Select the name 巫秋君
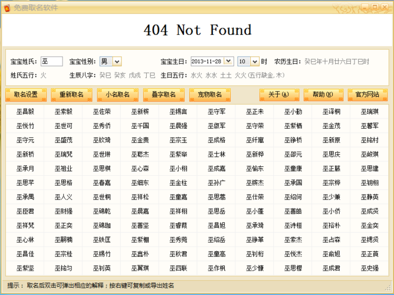 [178, 254]
